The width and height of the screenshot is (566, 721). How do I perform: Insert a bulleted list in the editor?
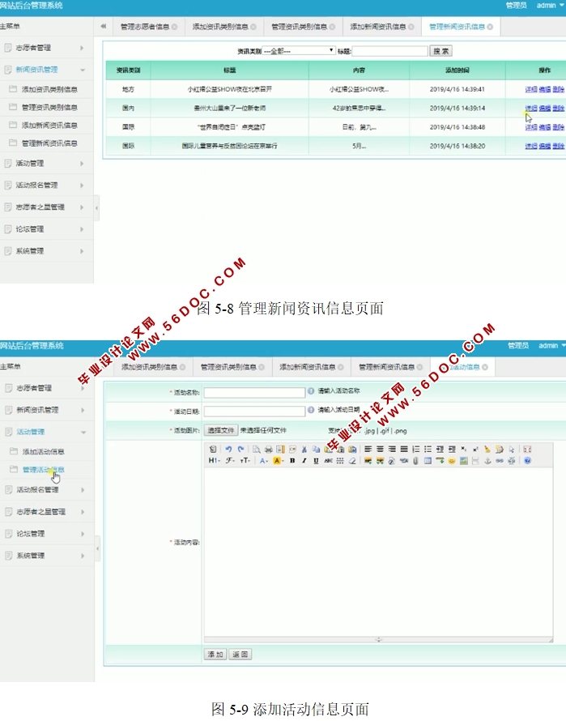(428, 450)
